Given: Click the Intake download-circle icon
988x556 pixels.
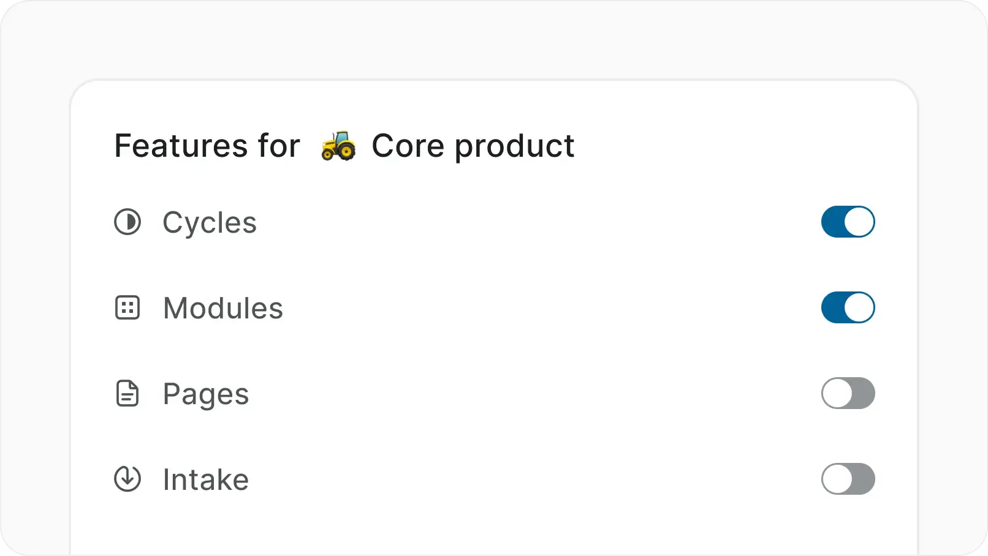Looking at the screenshot, I should click(127, 479).
